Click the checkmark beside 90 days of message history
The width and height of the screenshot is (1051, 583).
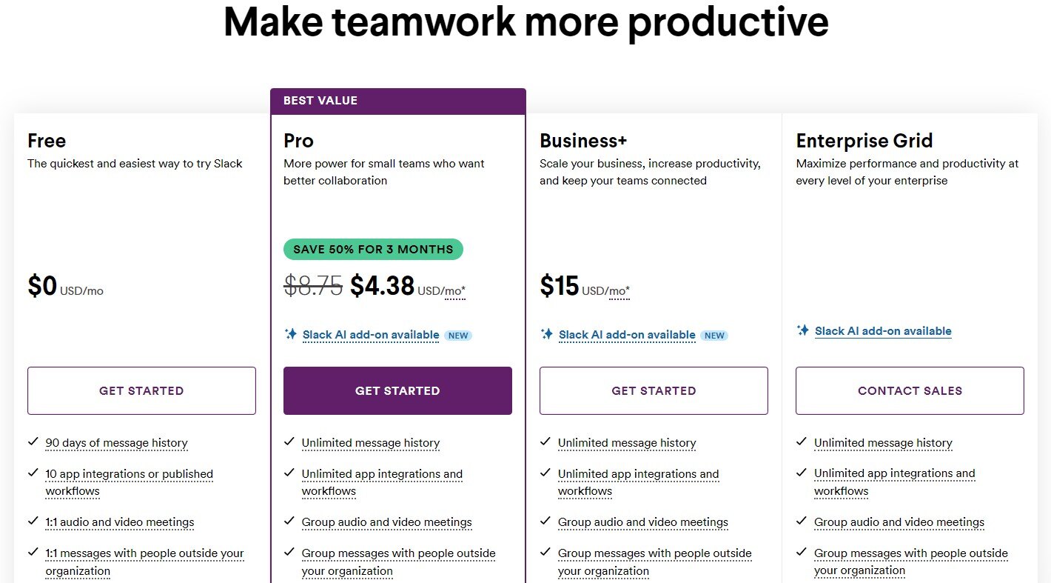tap(33, 441)
